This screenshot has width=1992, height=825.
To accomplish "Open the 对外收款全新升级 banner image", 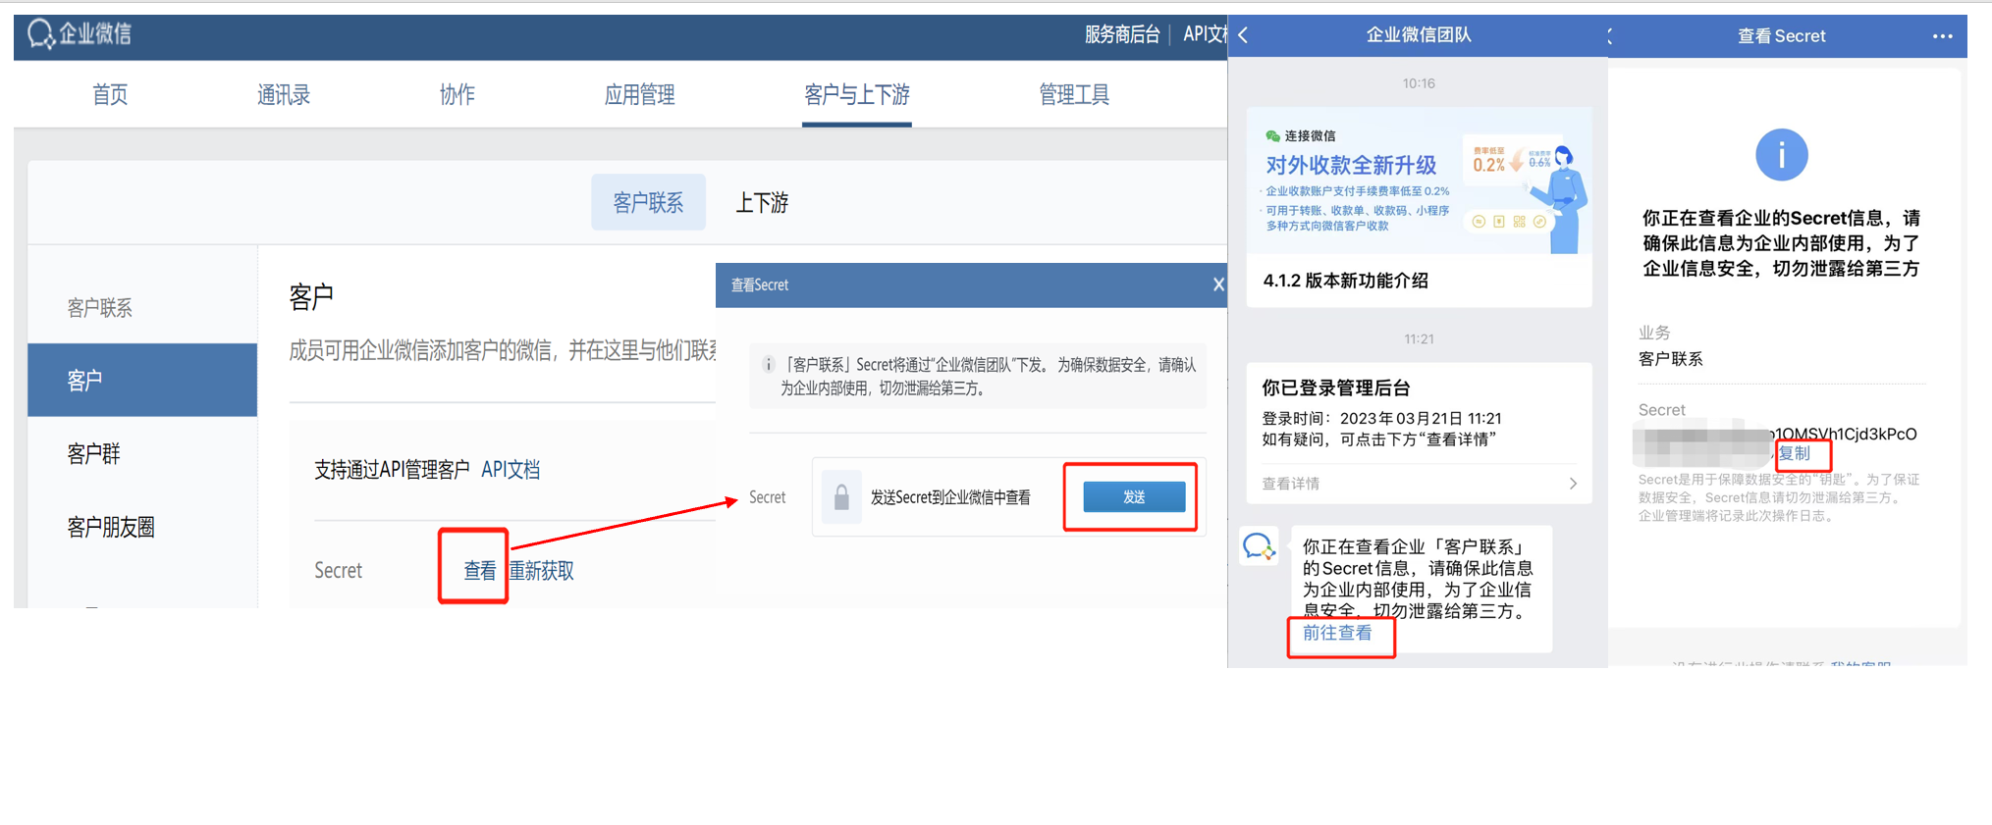I will point(1419,181).
